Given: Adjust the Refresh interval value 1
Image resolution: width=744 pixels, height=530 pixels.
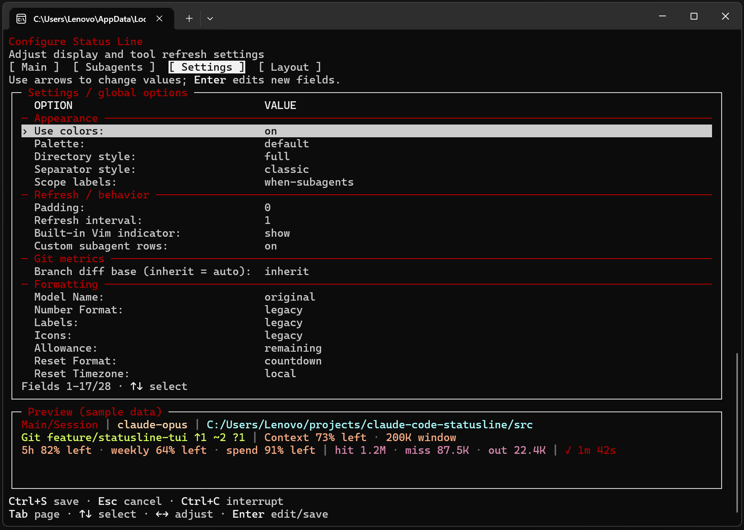Looking at the screenshot, I should (268, 220).
